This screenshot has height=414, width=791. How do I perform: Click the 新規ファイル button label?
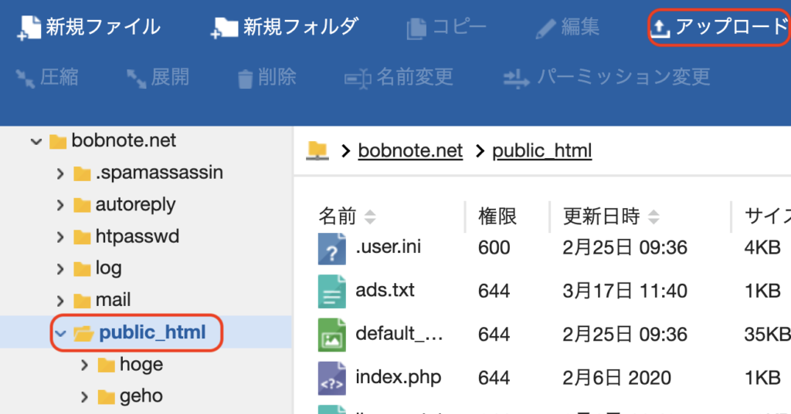pyautogui.click(x=104, y=27)
